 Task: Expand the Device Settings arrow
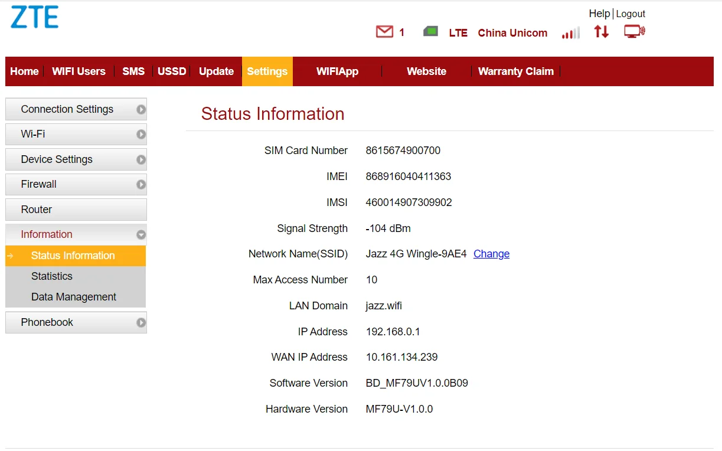click(141, 159)
